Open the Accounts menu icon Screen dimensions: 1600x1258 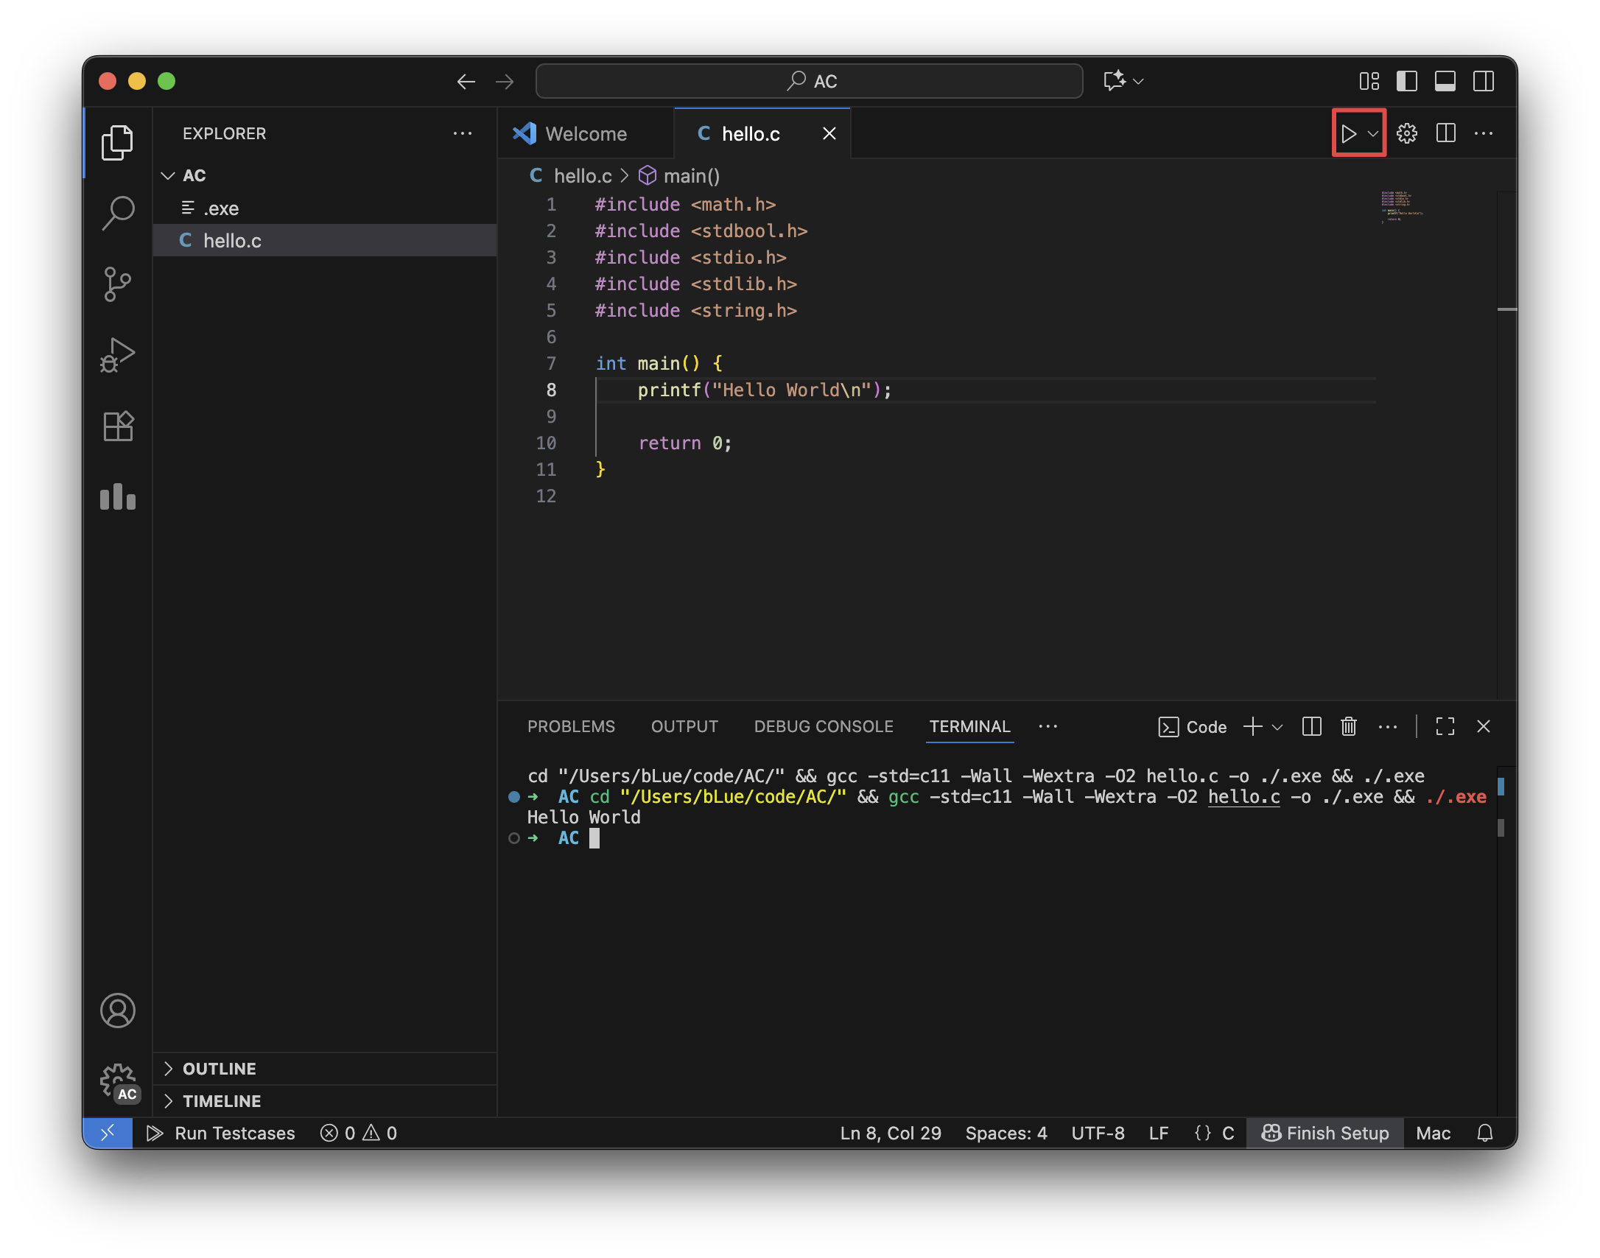[117, 1011]
